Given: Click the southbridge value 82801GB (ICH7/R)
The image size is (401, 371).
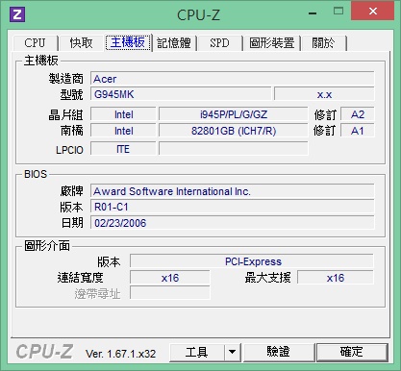Looking at the screenshot, I should [234, 131].
